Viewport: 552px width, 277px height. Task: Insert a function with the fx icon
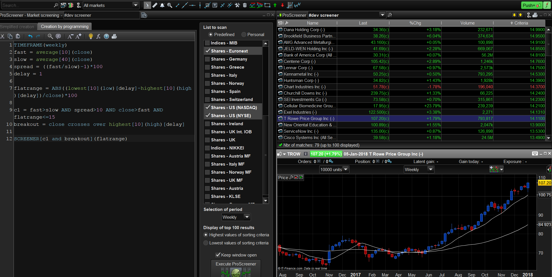pos(98,36)
